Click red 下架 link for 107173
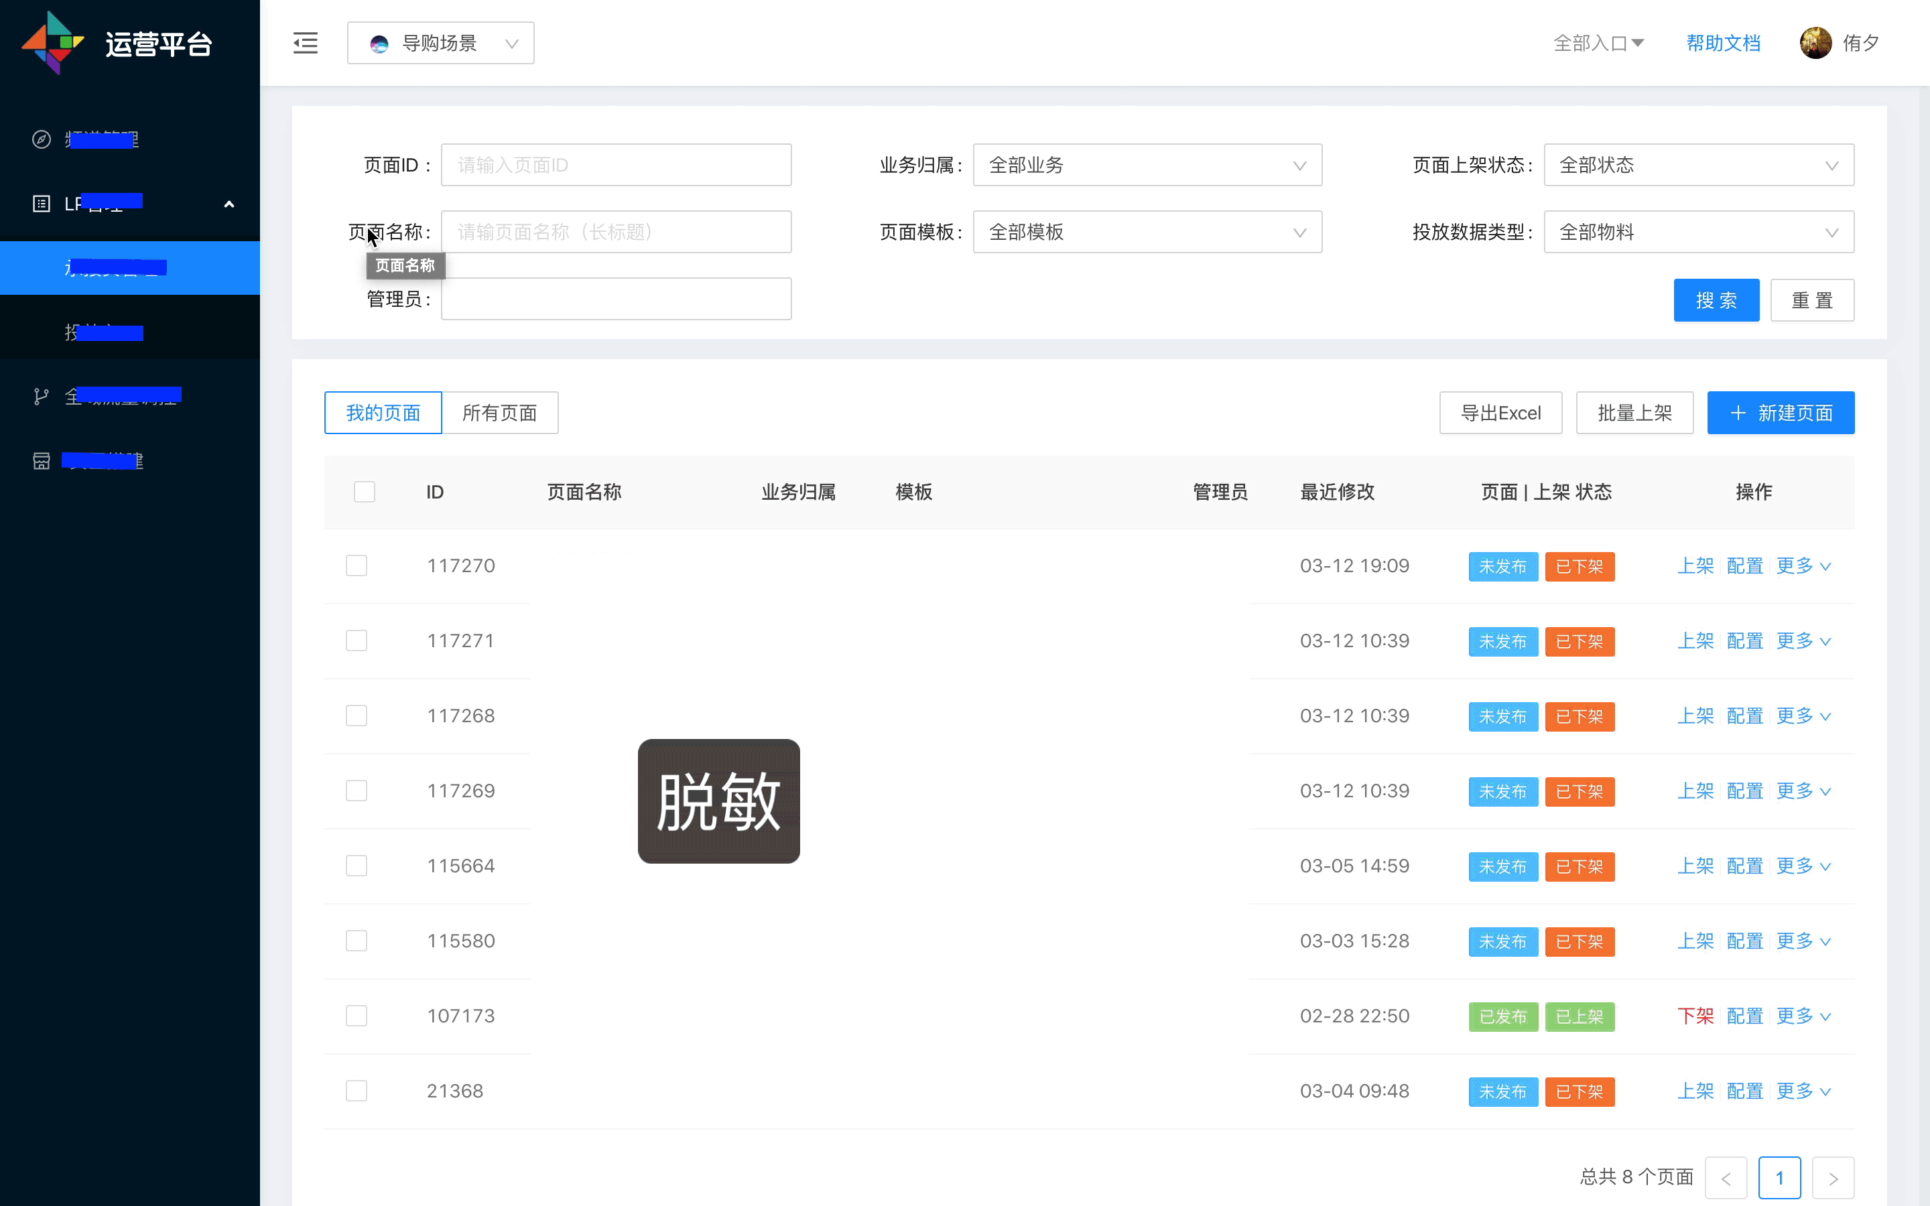Image resolution: width=1930 pixels, height=1206 pixels. point(1695,1016)
